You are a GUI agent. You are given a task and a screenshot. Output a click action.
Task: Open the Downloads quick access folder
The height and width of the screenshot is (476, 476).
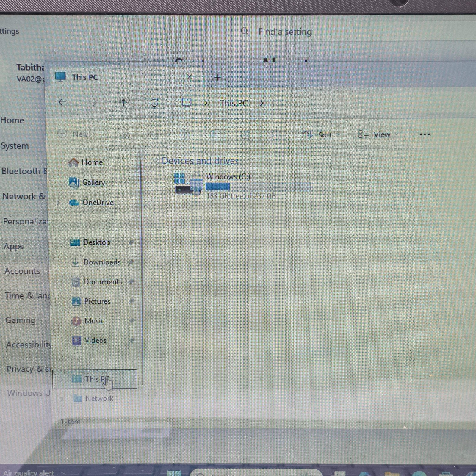tap(102, 262)
